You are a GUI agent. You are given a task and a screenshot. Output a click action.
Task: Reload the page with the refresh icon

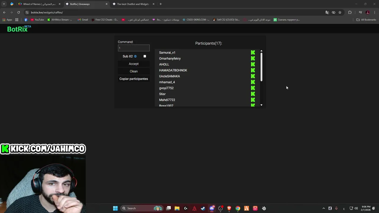(18, 12)
